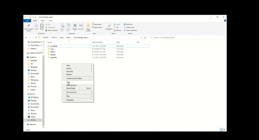The height and width of the screenshot is (140, 259).
Task: Select the LocalData folder
Action: [x=54, y=46]
